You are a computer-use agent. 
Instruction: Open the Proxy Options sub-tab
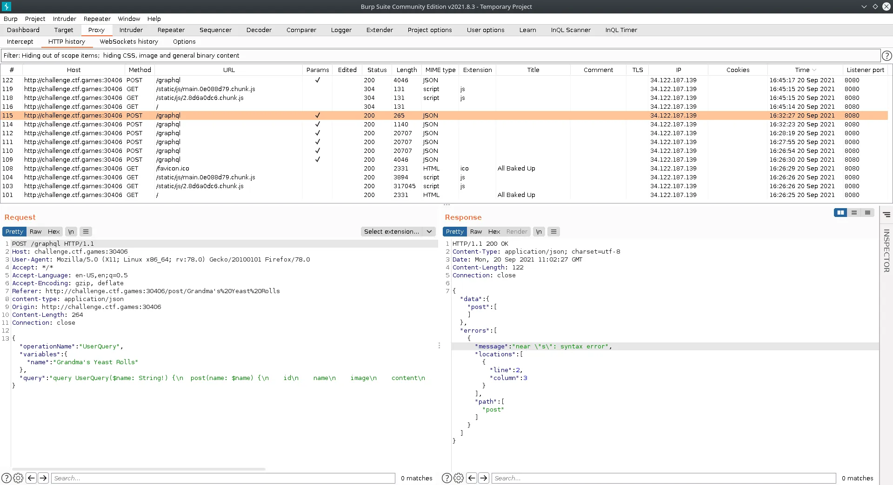tap(184, 42)
